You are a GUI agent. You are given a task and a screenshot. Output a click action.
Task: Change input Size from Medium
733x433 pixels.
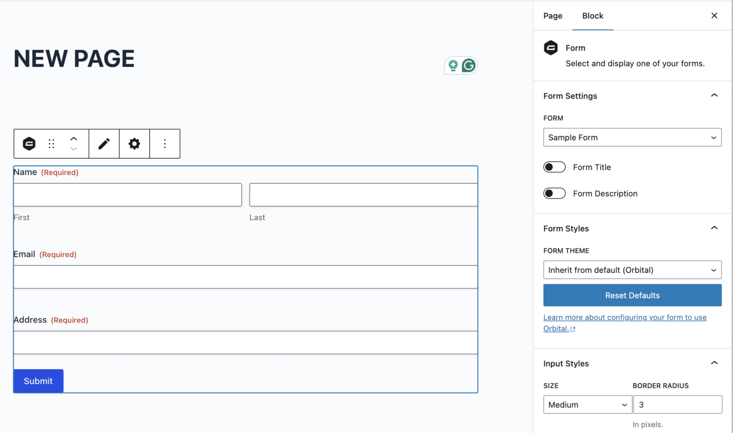click(587, 404)
